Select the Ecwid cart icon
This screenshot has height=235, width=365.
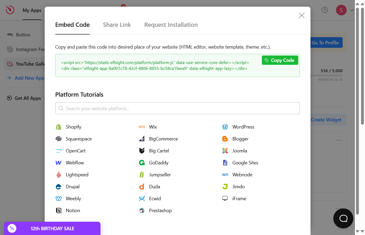tap(142, 199)
